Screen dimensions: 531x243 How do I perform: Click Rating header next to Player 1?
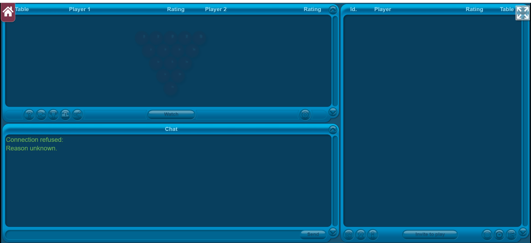(176, 9)
